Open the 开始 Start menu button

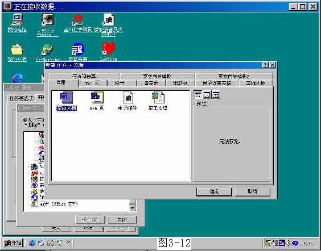pyautogui.click(x=13, y=243)
